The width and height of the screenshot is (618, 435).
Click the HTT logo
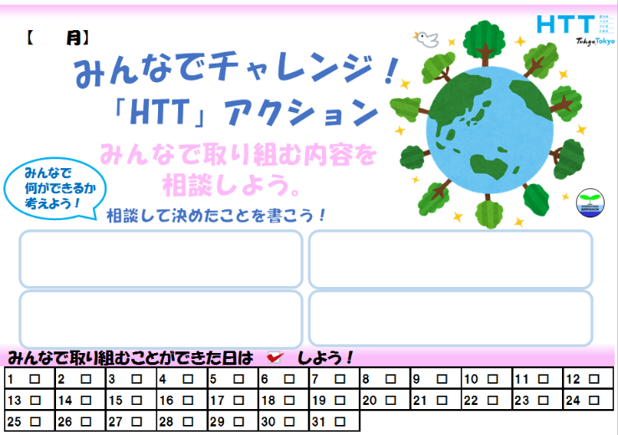pos(565,24)
